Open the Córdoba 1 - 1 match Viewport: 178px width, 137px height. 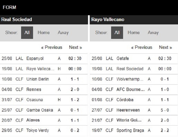coord(134,100)
